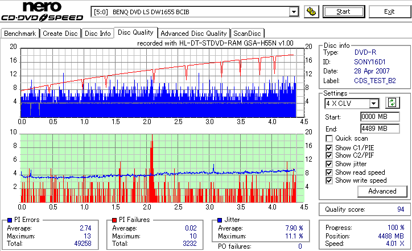Click the Start position field 0000 MB
Screen dimensions: 412x251
coord(380,117)
